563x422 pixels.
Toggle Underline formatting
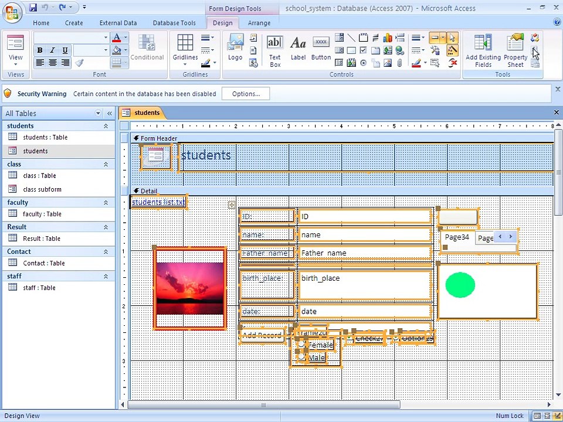coord(65,50)
